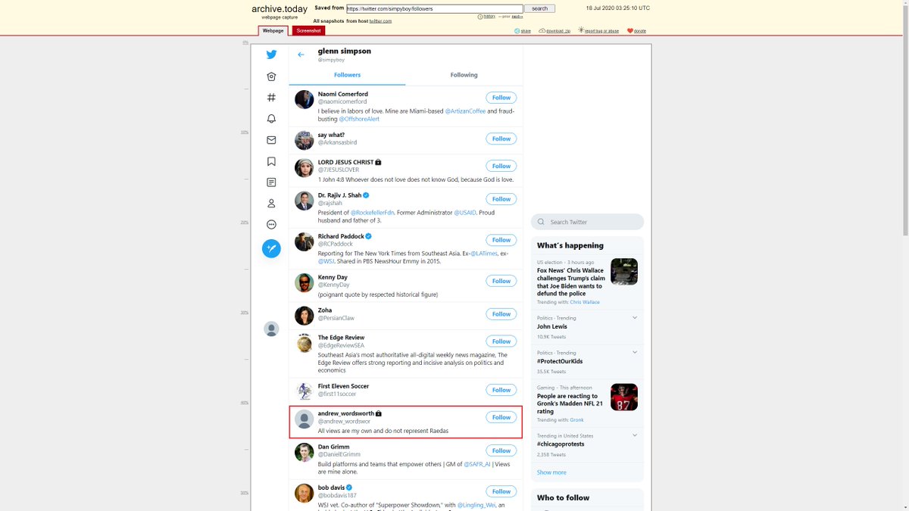
Task: Expand options for #ProtectOurKids trend
Action: tap(635, 353)
